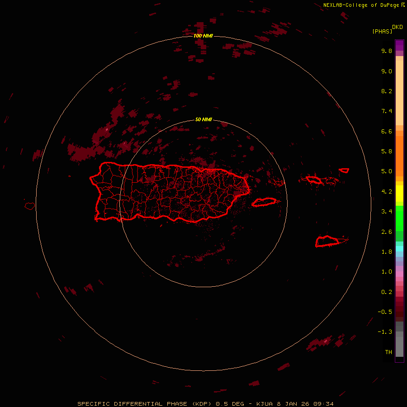407x407 pixels.
Task: Click the orange segment of the color bar
Action: point(399,156)
